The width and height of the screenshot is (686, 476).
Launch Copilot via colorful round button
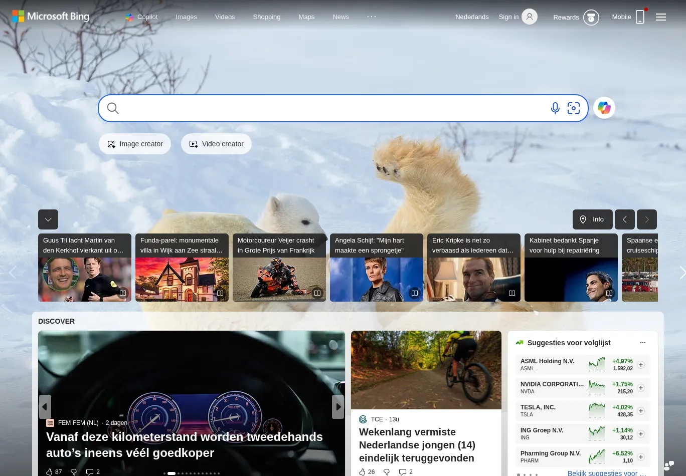pos(604,108)
